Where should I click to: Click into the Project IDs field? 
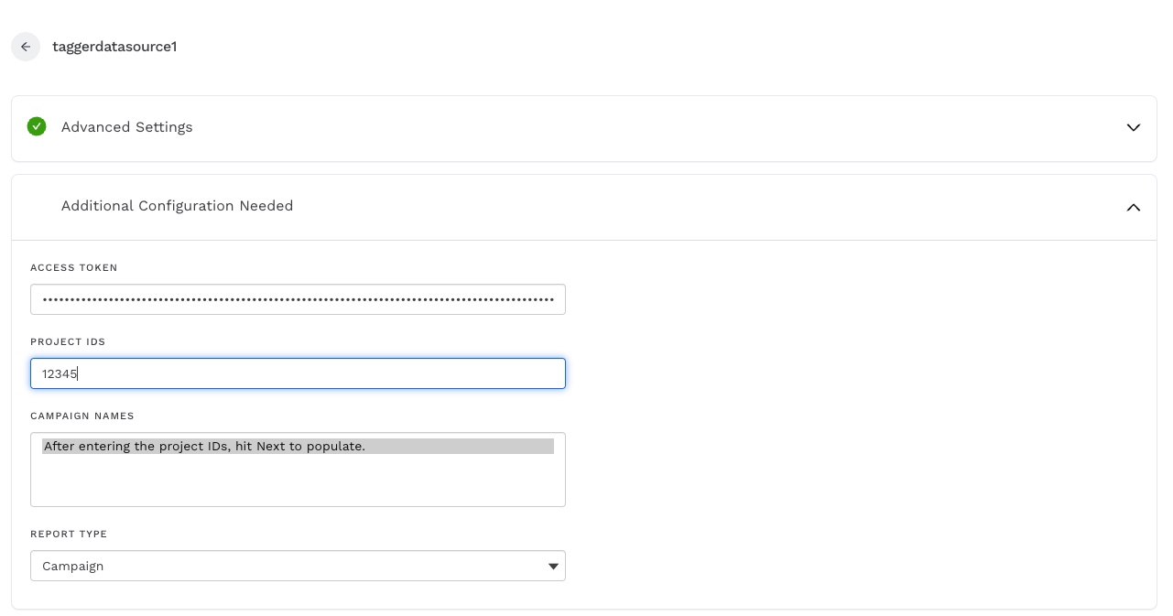pos(298,373)
